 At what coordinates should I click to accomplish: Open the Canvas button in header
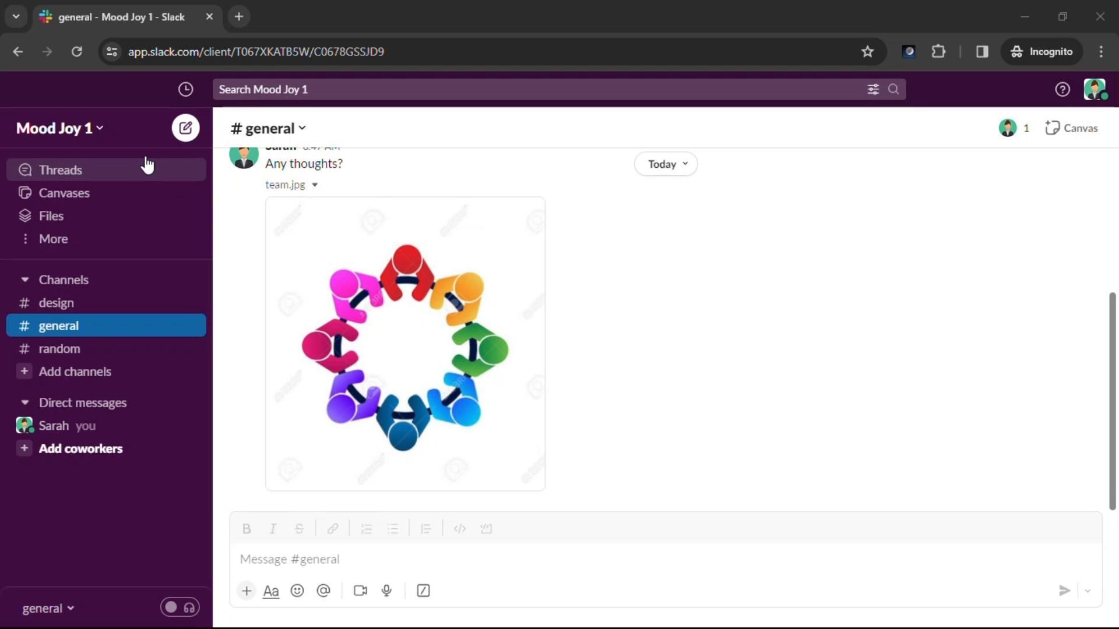(x=1071, y=128)
